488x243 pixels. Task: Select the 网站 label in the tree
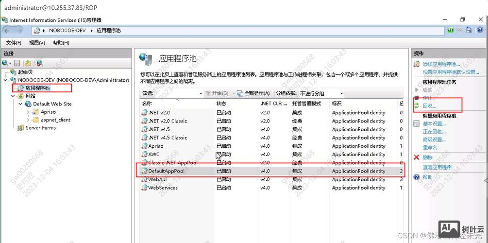tap(31, 96)
